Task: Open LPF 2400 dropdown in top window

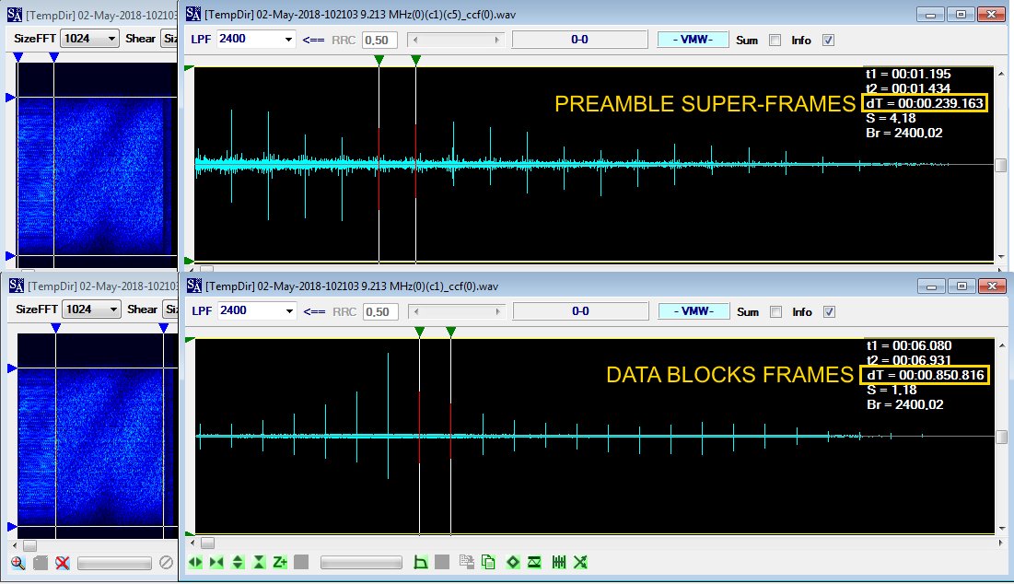Action: pyautogui.click(x=288, y=40)
